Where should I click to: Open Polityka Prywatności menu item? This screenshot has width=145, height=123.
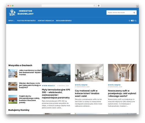pyautogui.click(x=26, y=21)
